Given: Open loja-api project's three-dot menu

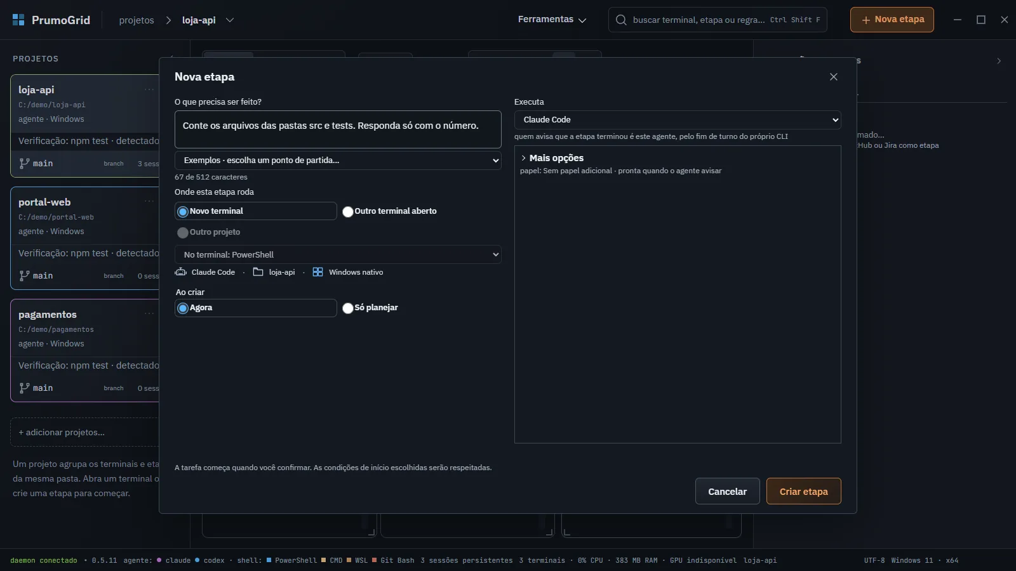Looking at the screenshot, I should click(149, 89).
